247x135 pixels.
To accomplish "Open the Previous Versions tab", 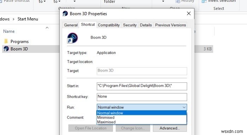I will [170, 25].
